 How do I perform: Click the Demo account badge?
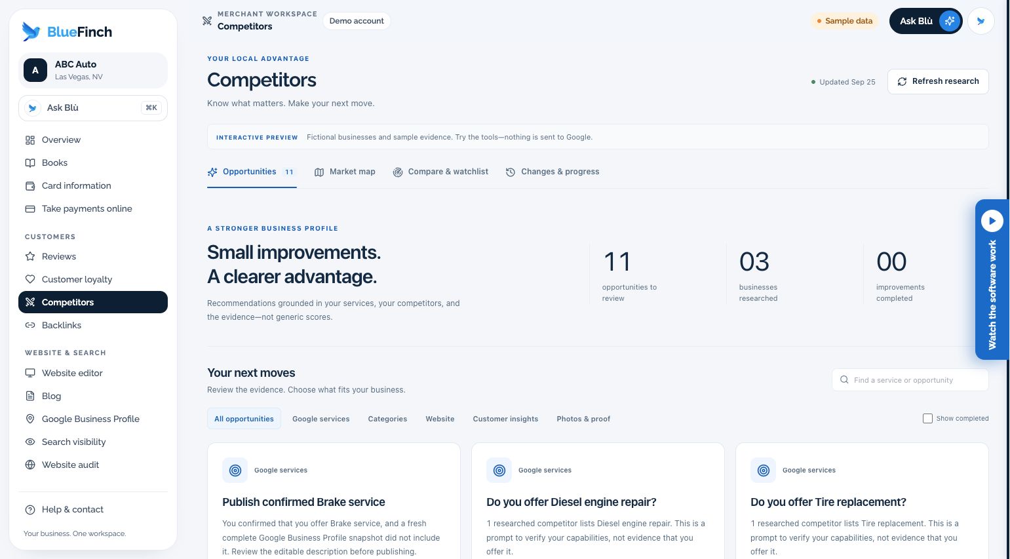click(357, 21)
